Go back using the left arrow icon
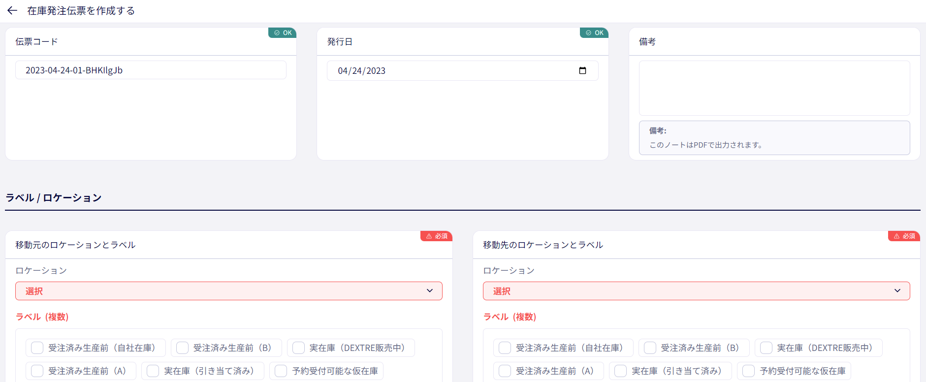This screenshot has height=382, width=926. tap(12, 10)
